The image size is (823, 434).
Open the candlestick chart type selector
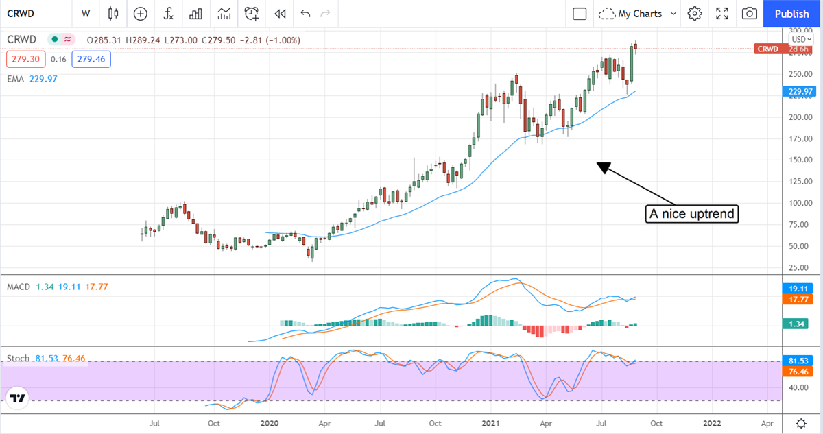pyautogui.click(x=113, y=13)
